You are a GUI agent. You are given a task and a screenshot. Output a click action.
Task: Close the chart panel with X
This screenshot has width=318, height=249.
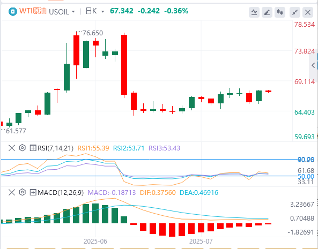pyautogui.click(x=308, y=12)
